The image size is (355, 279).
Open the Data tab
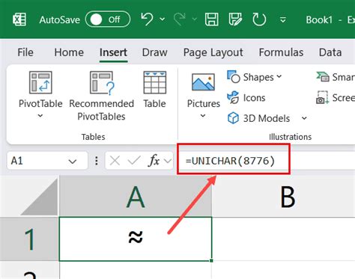pyautogui.click(x=330, y=52)
